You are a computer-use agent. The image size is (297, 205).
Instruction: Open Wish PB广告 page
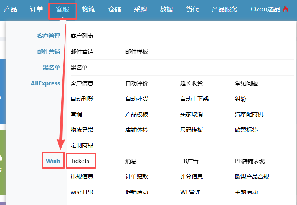[x=189, y=161]
